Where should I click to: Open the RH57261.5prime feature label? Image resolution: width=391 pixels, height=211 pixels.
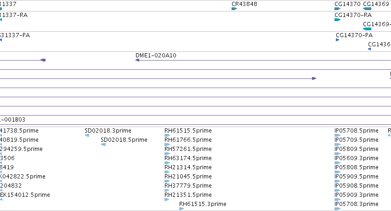click(188, 149)
